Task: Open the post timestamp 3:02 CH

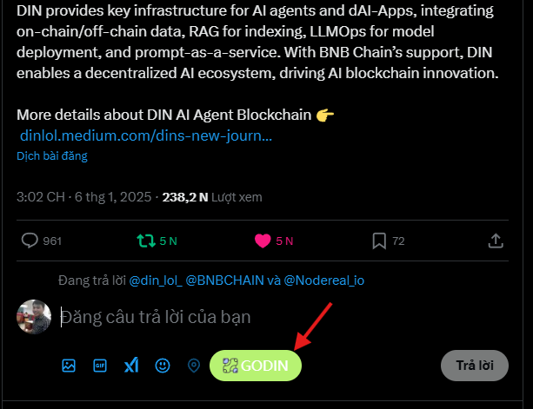Action: 40,197
